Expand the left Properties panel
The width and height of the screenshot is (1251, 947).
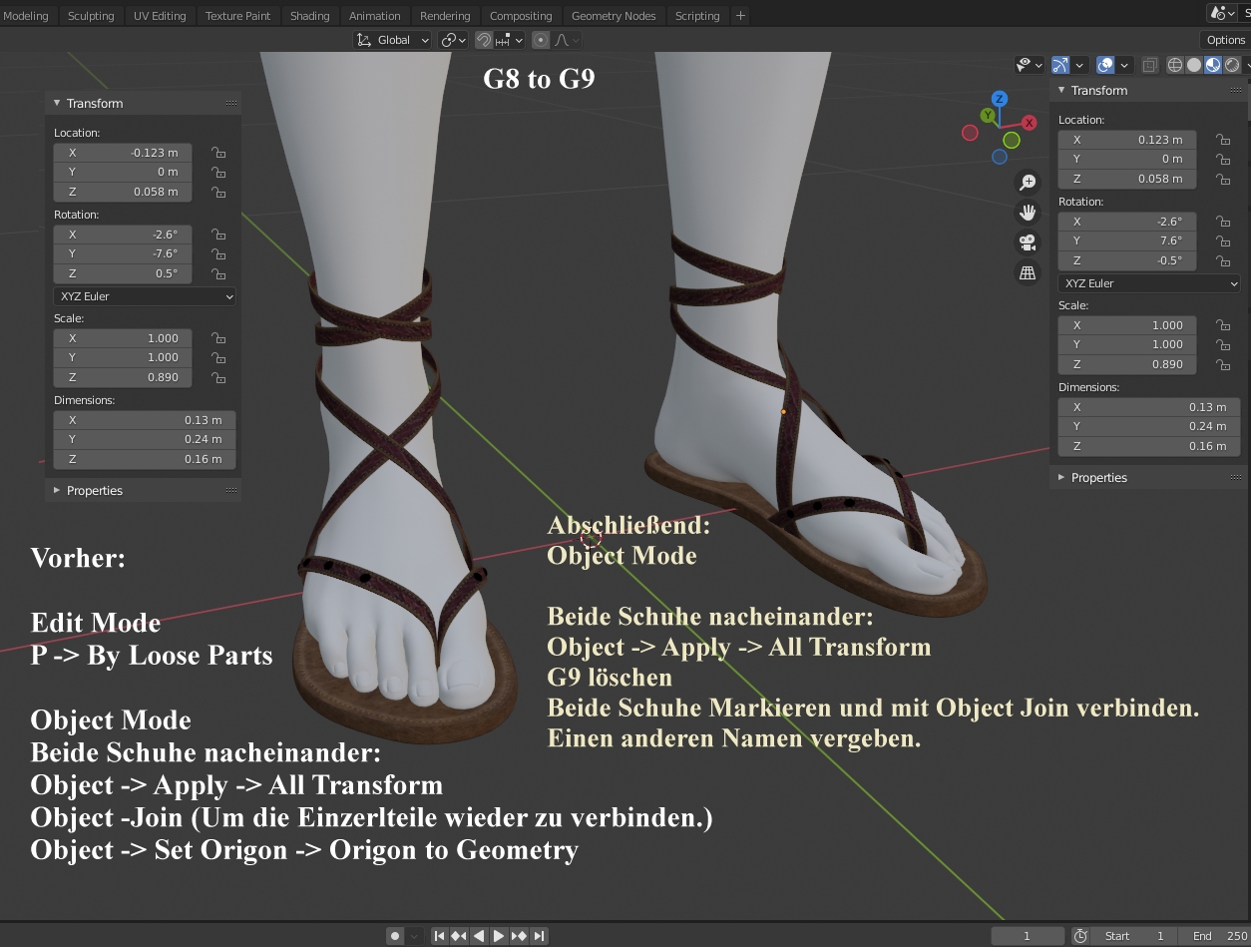(57, 491)
